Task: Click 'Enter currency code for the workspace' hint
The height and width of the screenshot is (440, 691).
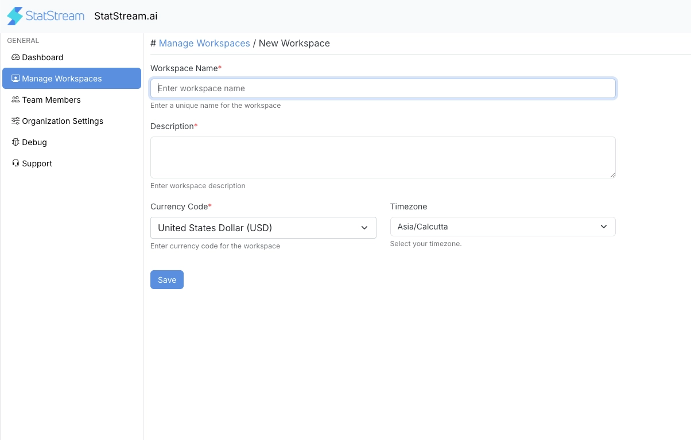Action: point(215,246)
